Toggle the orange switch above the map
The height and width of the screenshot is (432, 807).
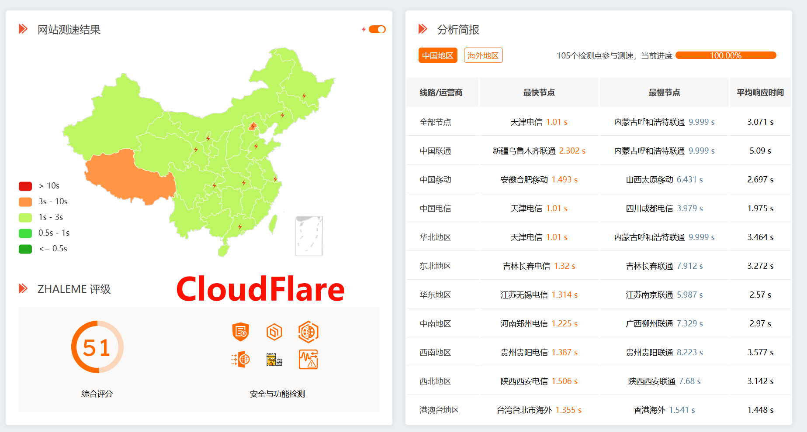[x=377, y=29]
